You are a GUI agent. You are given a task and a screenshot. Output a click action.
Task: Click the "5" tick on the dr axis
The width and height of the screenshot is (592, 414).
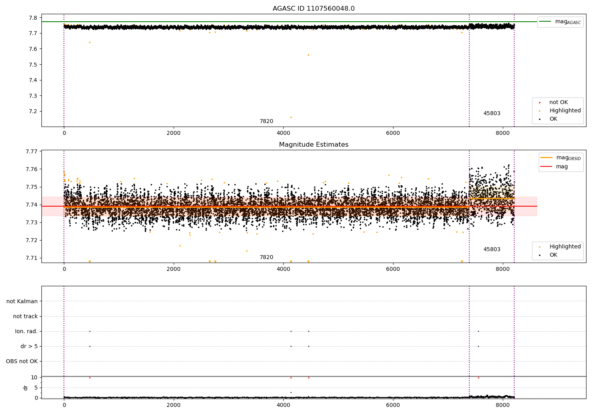point(36,388)
